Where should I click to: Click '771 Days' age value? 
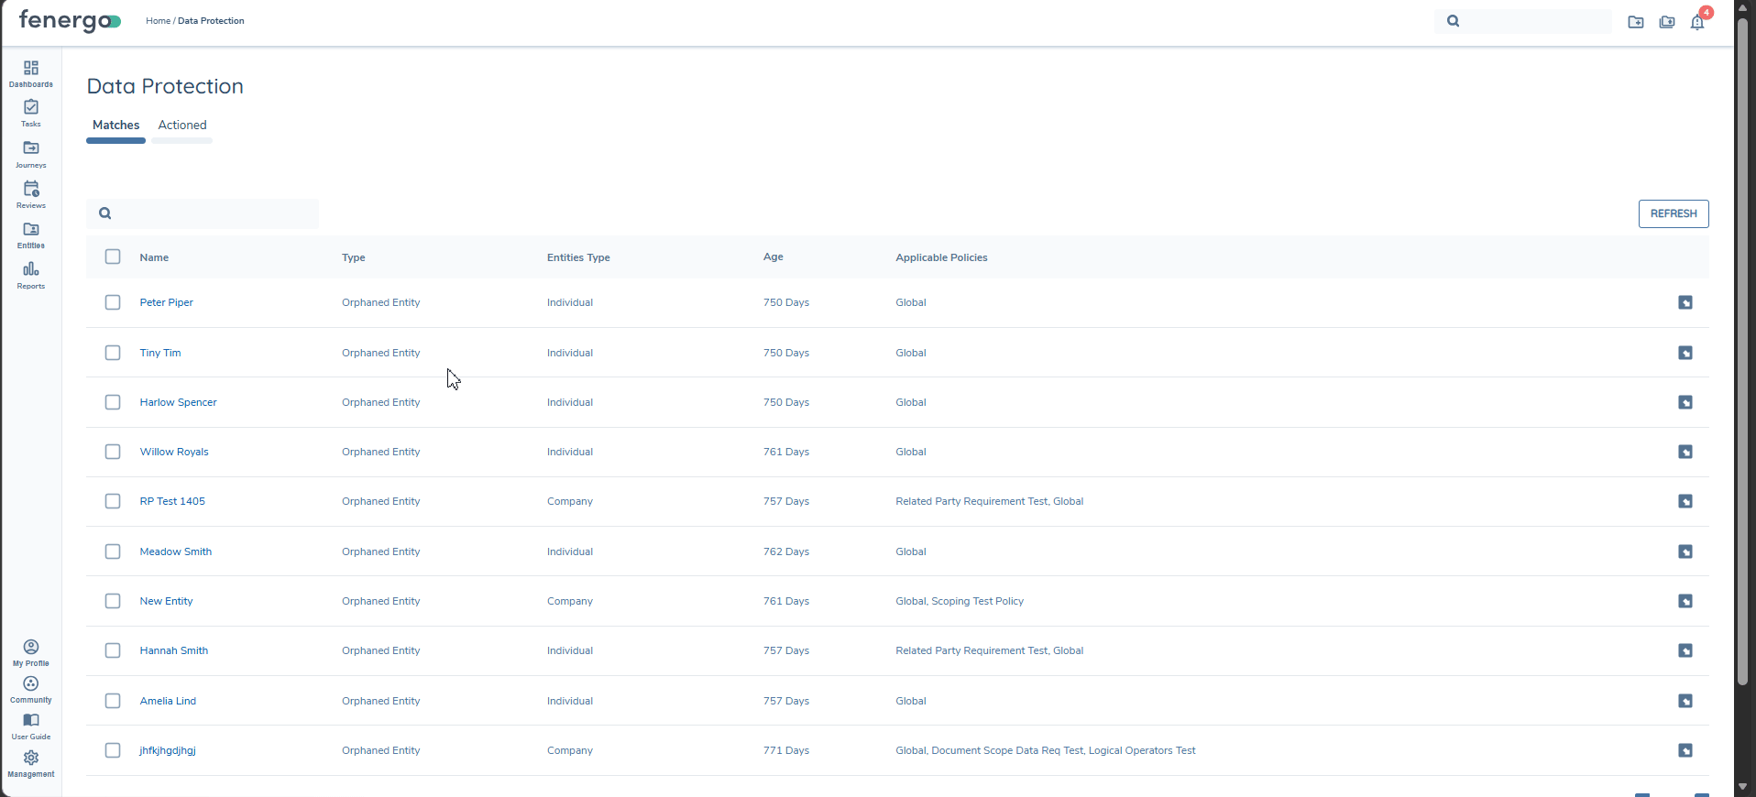(x=786, y=750)
